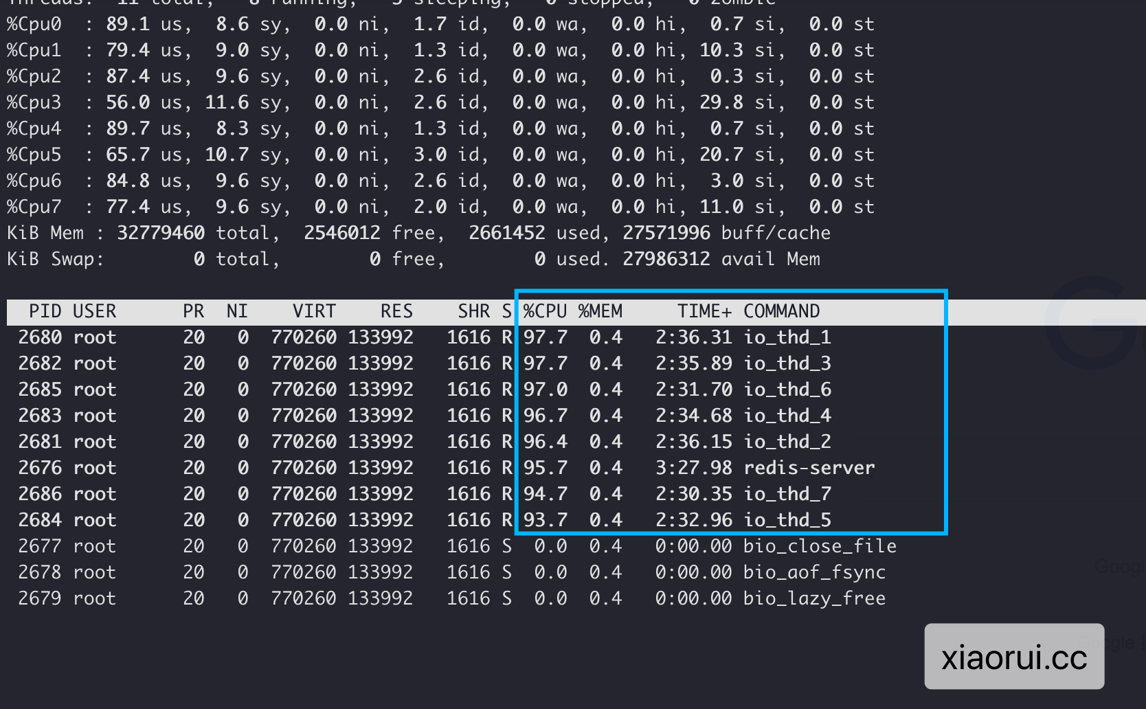Click the highlighted CPU usage selection box
Image resolution: width=1146 pixels, height=709 pixels.
point(731,412)
